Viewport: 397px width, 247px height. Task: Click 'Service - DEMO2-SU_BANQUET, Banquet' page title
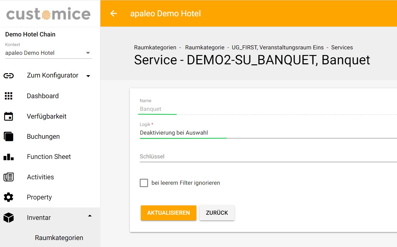(252, 60)
